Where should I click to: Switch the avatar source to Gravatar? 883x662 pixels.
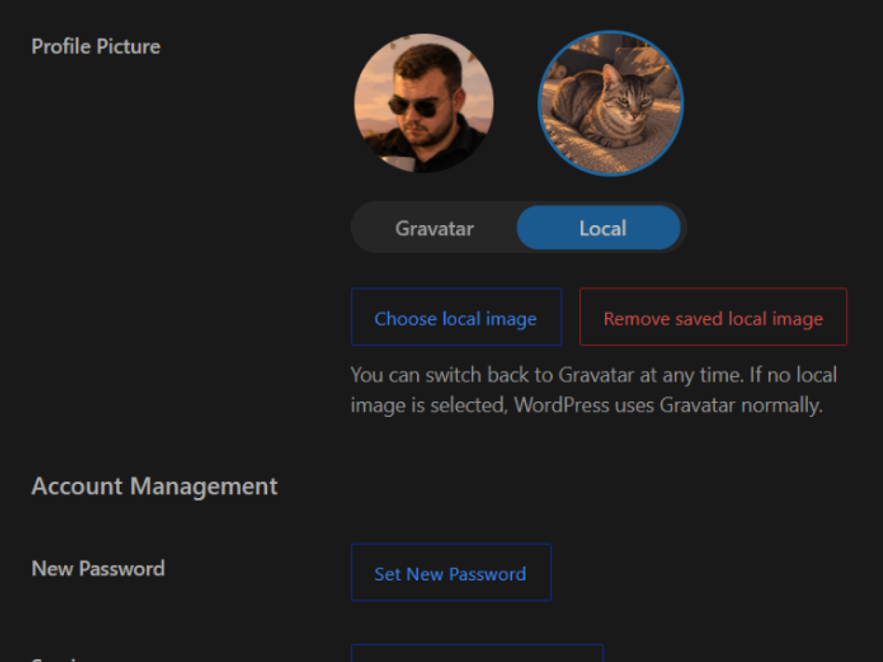point(435,228)
